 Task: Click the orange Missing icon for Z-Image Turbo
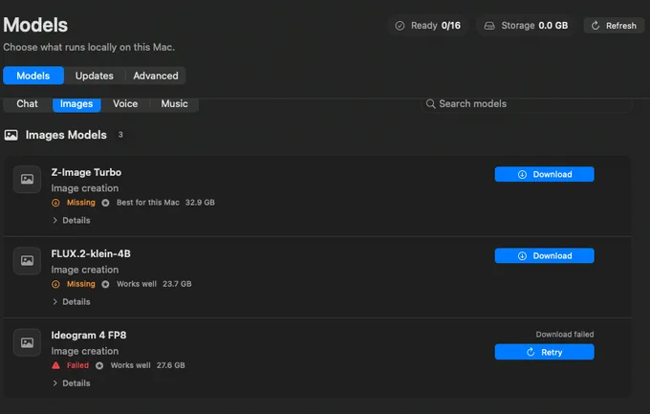(55, 203)
